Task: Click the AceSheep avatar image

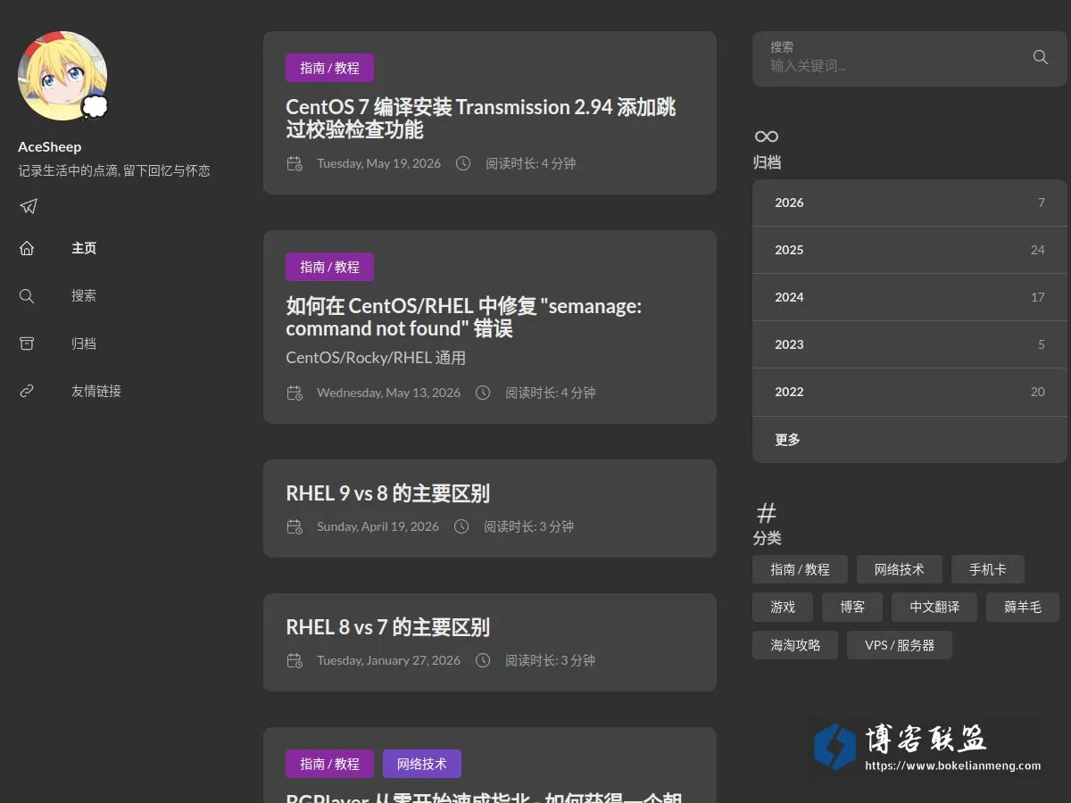Action: pyautogui.click(x=62, y=76)
